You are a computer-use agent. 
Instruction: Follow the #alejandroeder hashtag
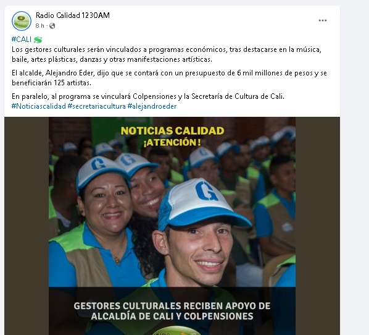click(152, 106)
